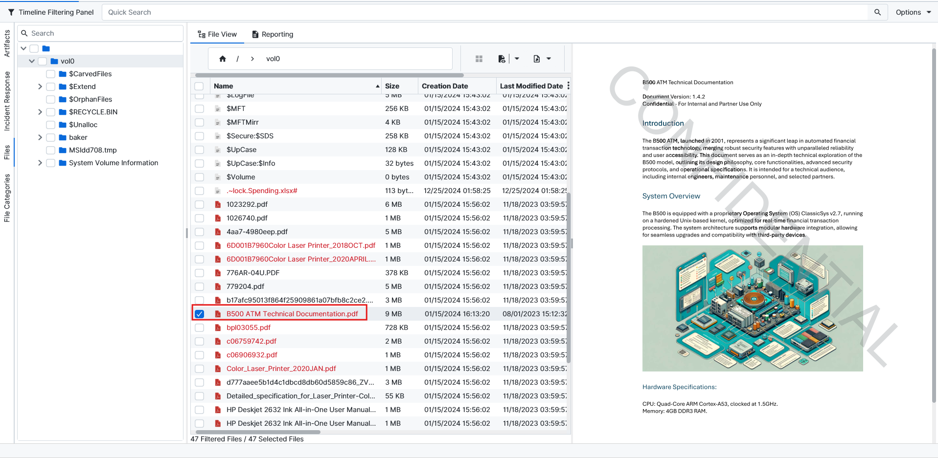
Task: Click the Quick Search input field
Action: click(x=484, y=12)
